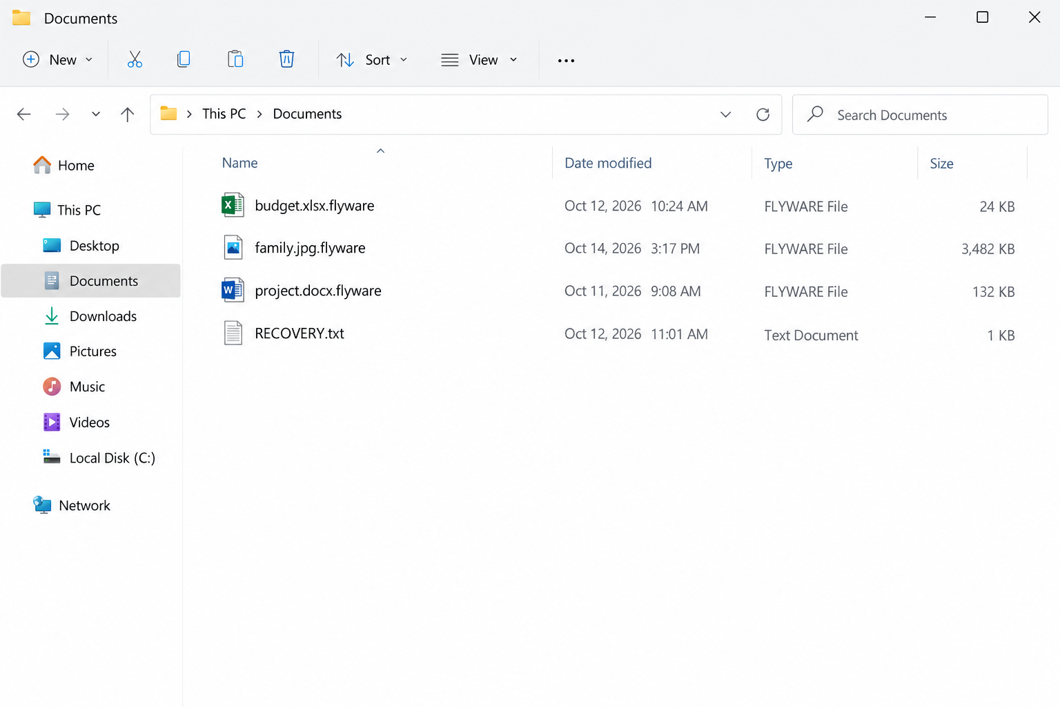The image size is (1060, 707).
Task: Go forward with the right arrow
Action: tap(62, 114)
